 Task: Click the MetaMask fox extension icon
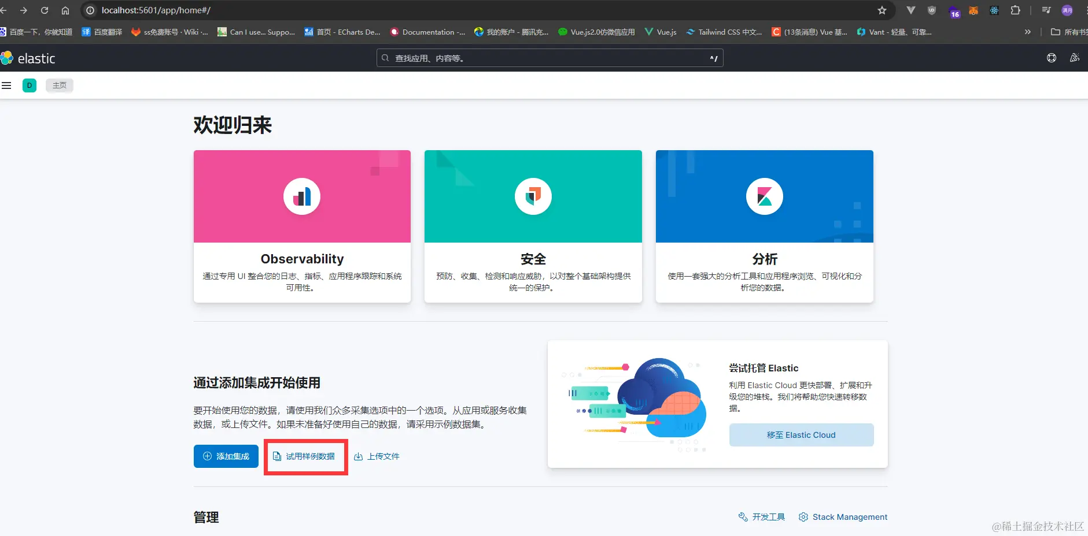pos(973,10)
